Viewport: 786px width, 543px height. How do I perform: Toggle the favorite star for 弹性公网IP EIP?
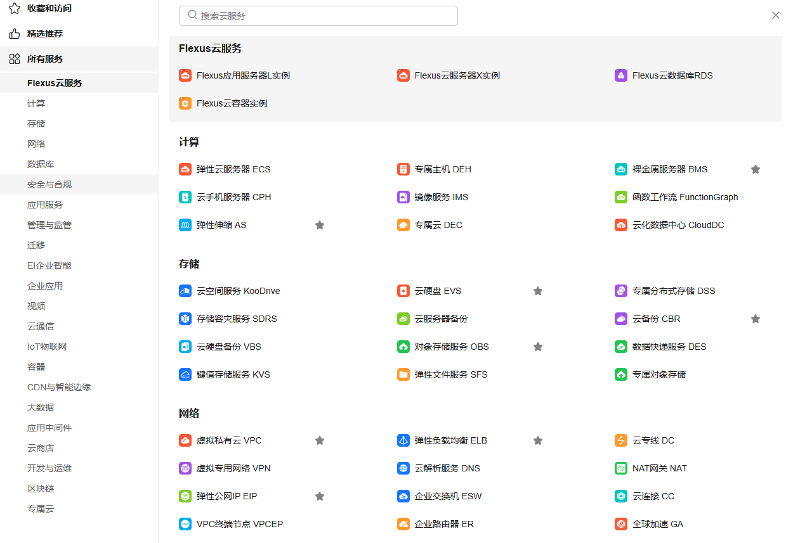[320, 496]
